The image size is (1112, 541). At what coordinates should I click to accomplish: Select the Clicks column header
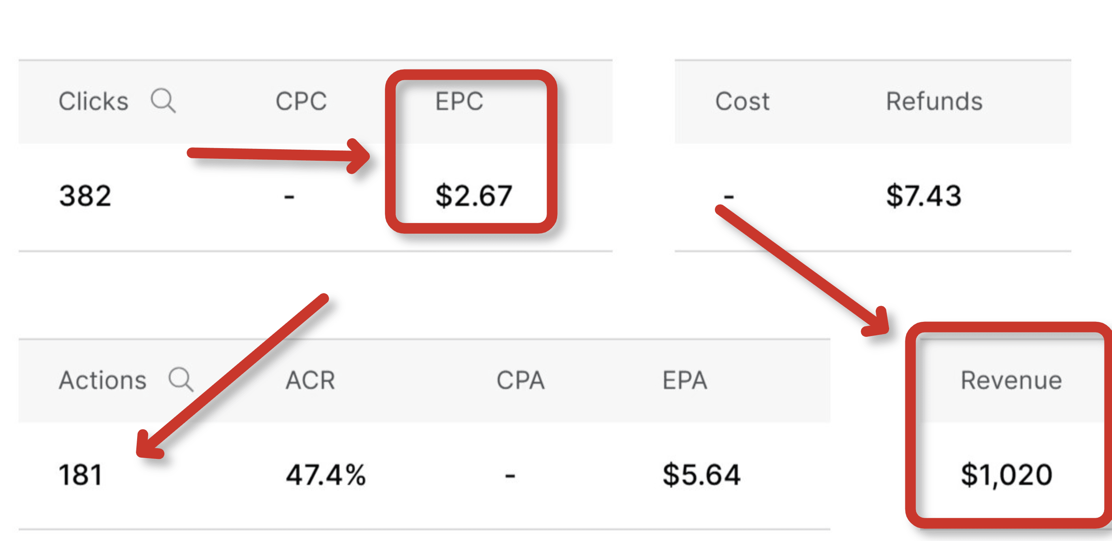(93, 101)
